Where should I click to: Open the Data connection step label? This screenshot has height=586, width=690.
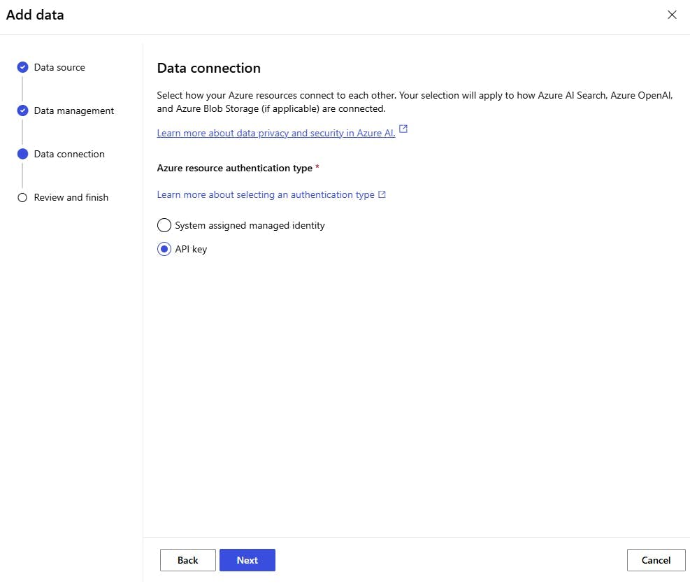(x=69, y=154)
